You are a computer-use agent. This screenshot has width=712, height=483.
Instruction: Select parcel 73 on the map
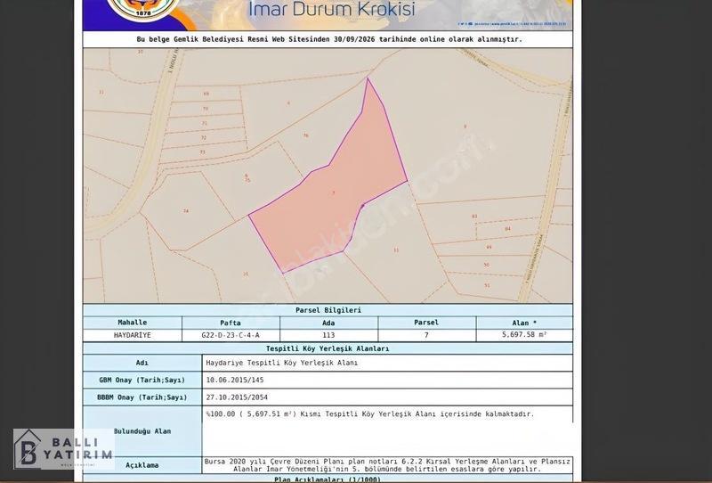(x=203, y=152)
